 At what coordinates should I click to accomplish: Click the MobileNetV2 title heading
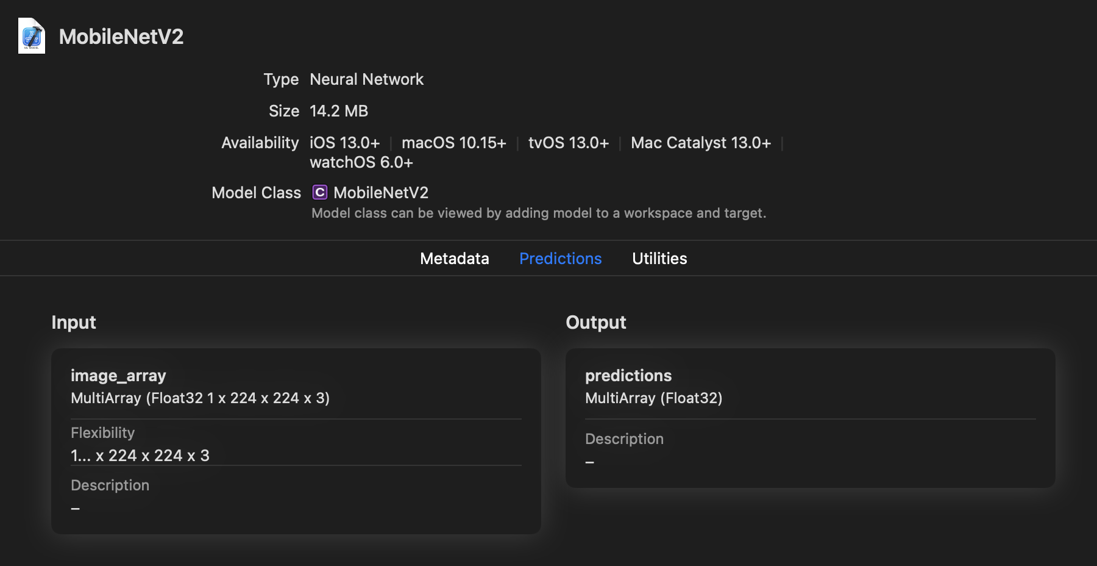pyautogui.click(x=121, y=37)
